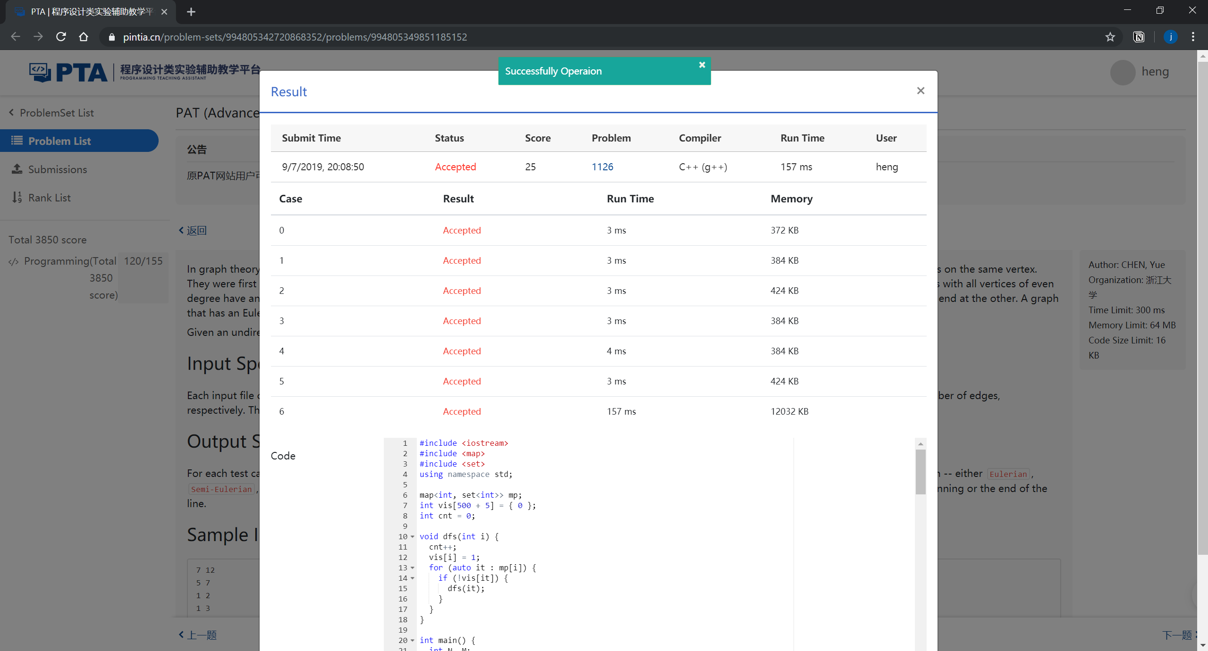Click the Problem List list icon
The height and width of the screenshot is (651, 1208).
click(x=17, y=140)
